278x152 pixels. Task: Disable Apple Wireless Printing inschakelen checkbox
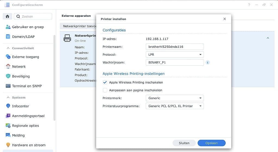tap(105, 82)
